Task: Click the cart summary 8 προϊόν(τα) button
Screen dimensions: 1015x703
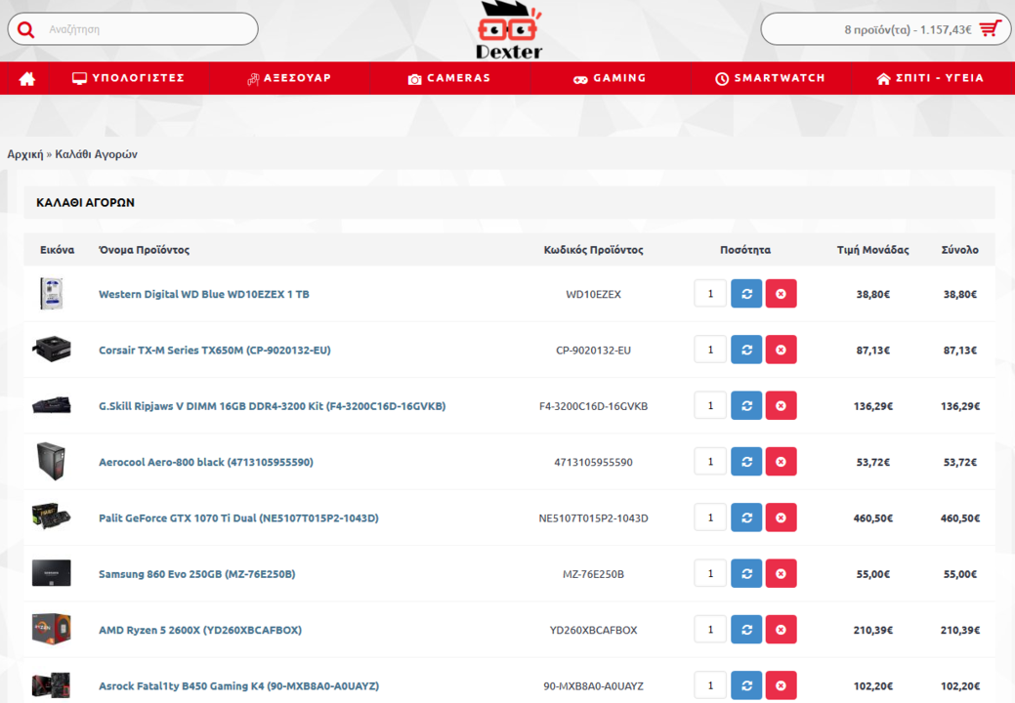Action: tap(885, 29)
